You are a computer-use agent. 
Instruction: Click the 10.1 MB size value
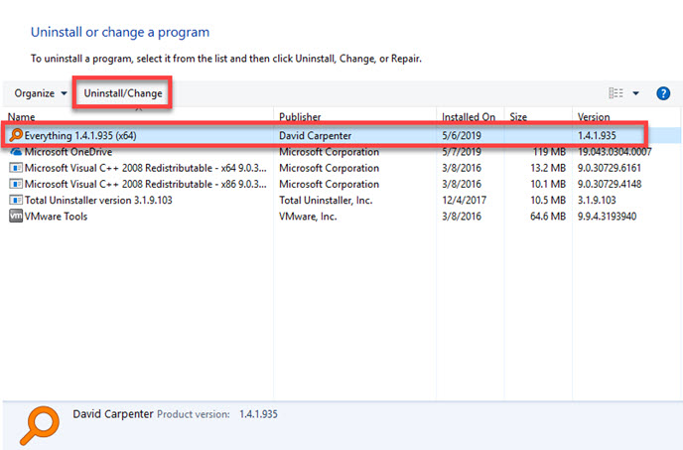click(548, 184)
